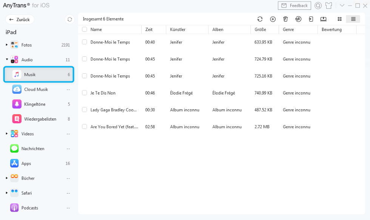Viewport: 370px width, 220px height.
Task: Click the Zurück back button
Action: [x=20, y=19]
